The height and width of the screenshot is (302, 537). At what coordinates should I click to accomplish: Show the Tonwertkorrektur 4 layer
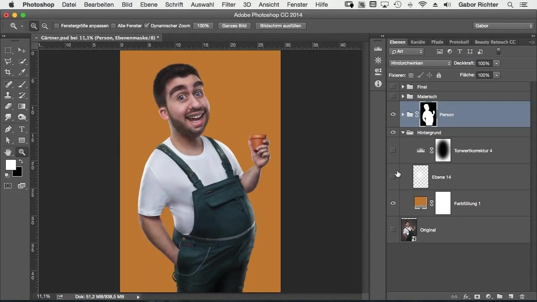pyautogui.click(x=393, y=150)
